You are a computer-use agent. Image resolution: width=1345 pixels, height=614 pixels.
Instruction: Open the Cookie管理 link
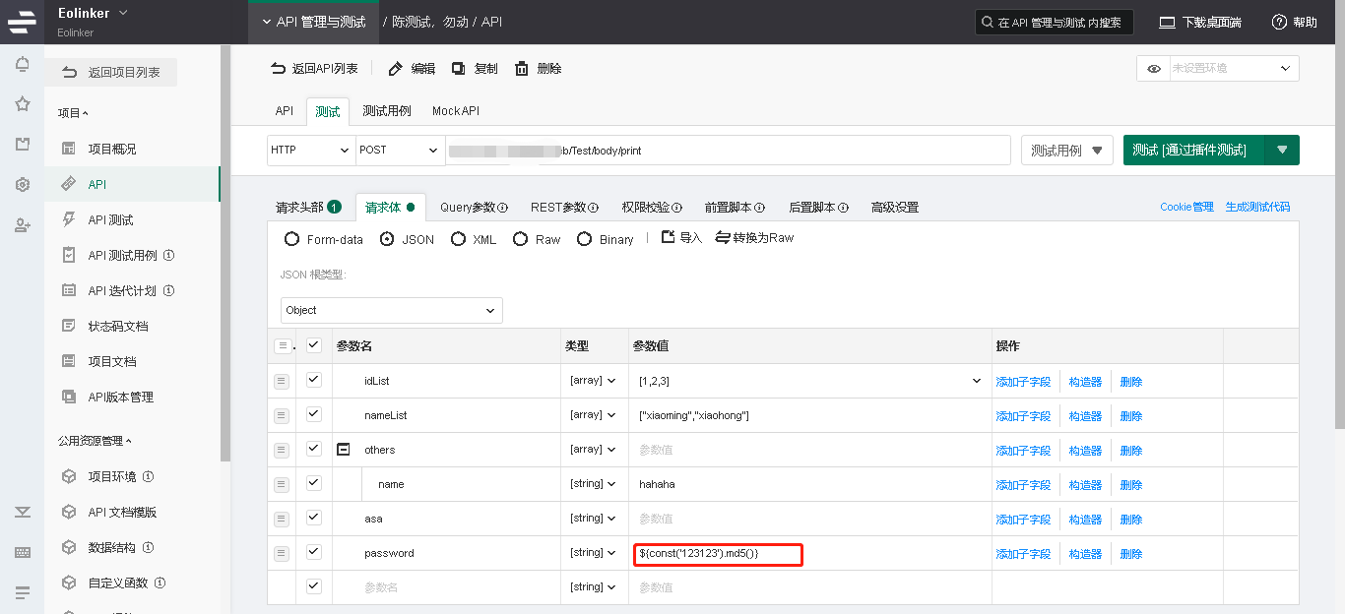pos(1186,208)
